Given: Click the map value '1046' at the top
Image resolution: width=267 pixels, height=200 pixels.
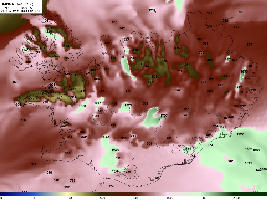Looking at the screenshot, I should pos(152,10).
